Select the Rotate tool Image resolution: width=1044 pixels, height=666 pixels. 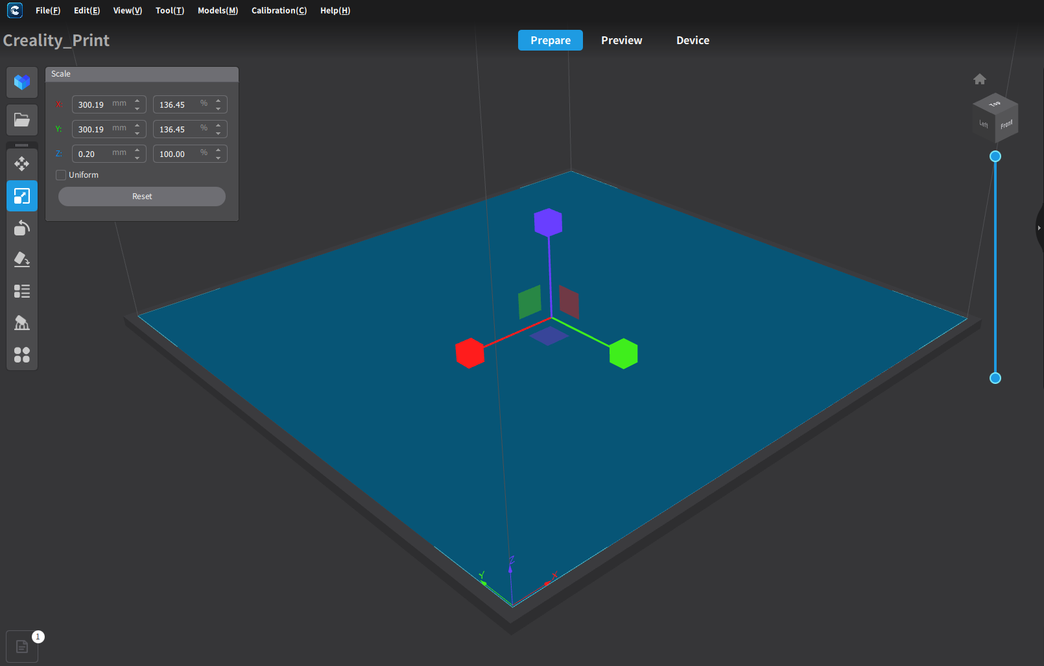tap(22, 228)
